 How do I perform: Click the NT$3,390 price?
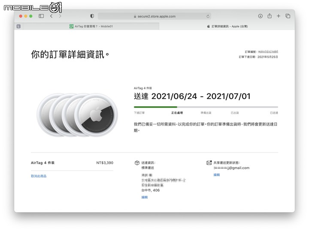point(105,163)
